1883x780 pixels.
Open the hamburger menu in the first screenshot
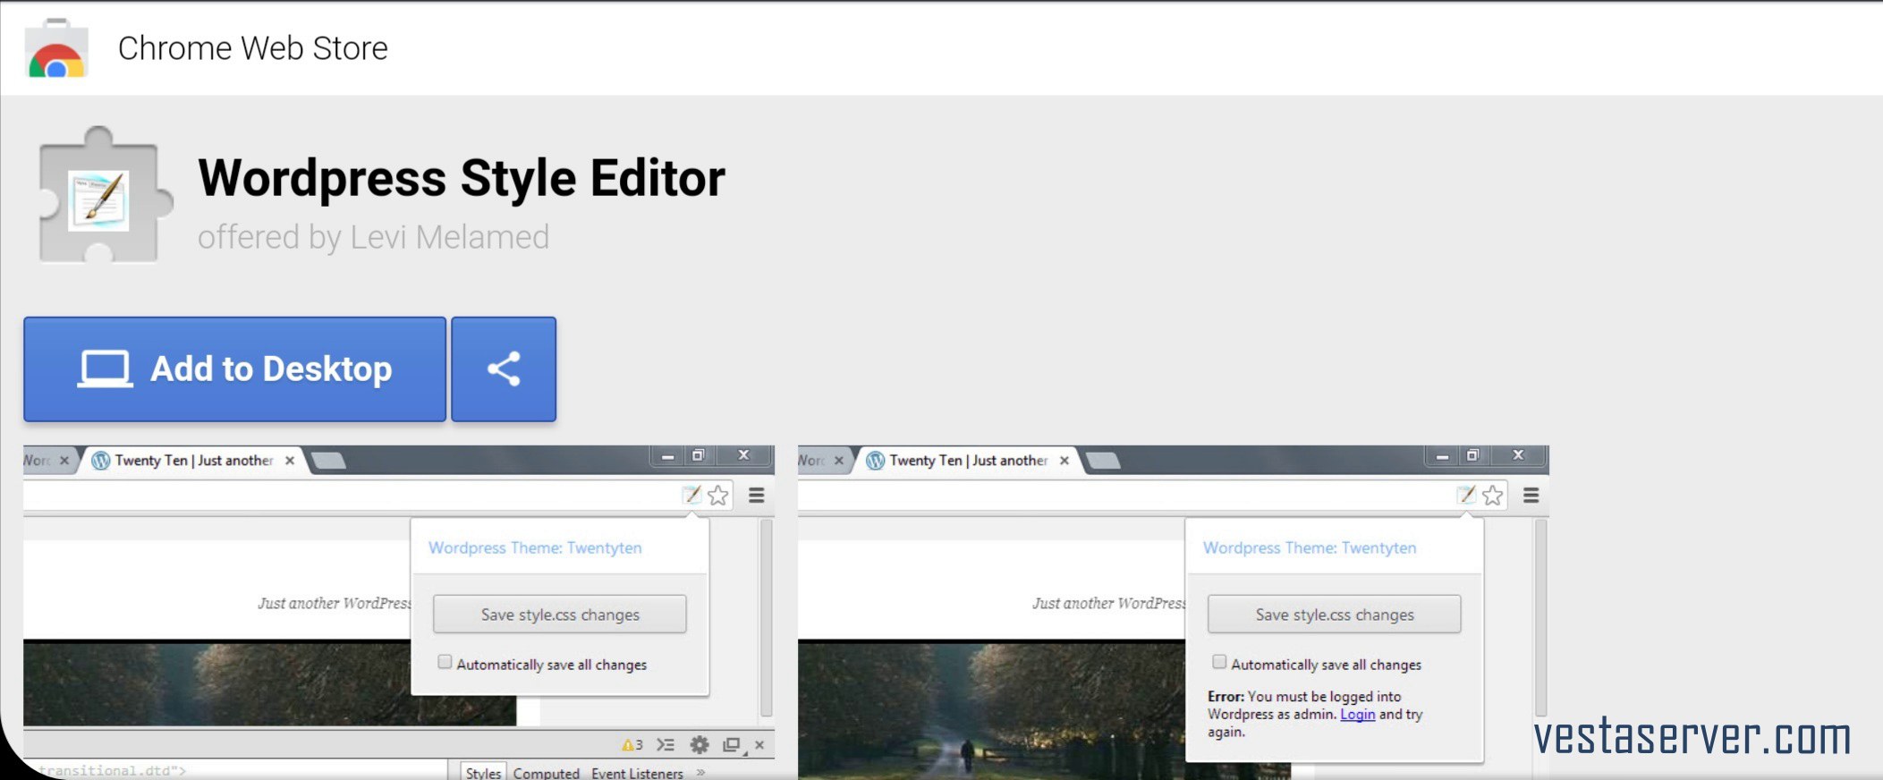pyautogui.click(x=757, y=495)
